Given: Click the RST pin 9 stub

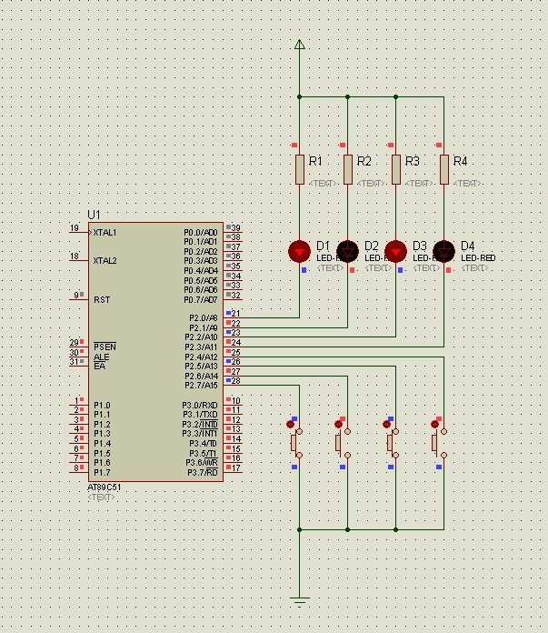Looking at the screenshot, I should click(79, 296).
